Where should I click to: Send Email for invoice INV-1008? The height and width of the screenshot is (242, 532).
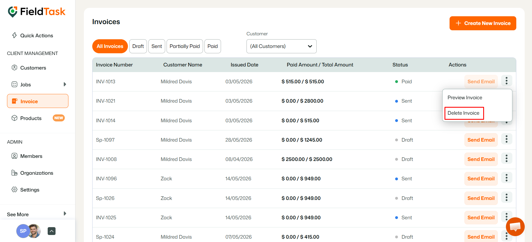click(x=481, y=159)
